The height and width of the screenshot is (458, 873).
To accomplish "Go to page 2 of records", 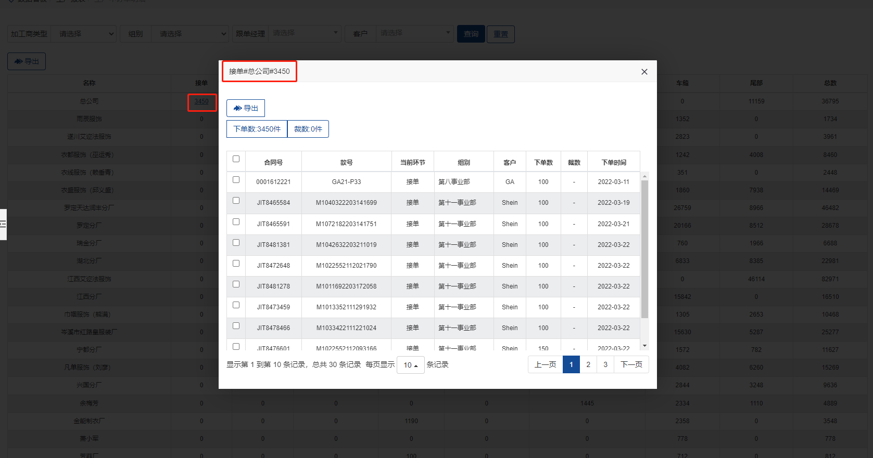I will (588, 364).
